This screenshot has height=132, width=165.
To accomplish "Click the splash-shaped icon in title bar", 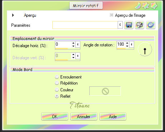I will 146,6.
